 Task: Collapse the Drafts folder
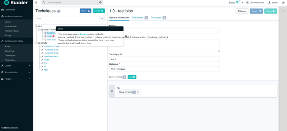pyautogui.click(x=37, y=43)
